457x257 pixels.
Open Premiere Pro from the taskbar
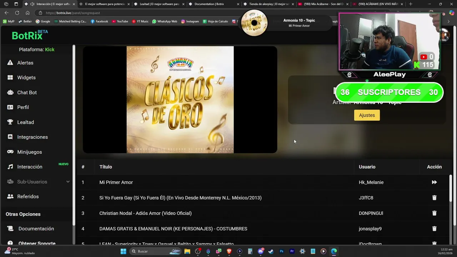[292, 251]
